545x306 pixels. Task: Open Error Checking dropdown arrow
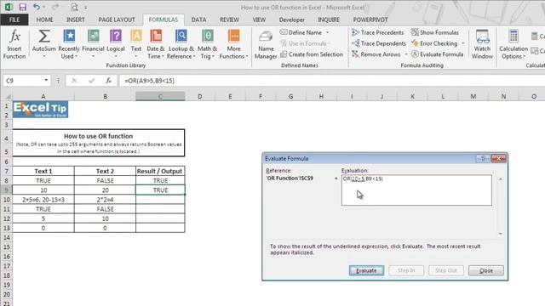(463, 43)
